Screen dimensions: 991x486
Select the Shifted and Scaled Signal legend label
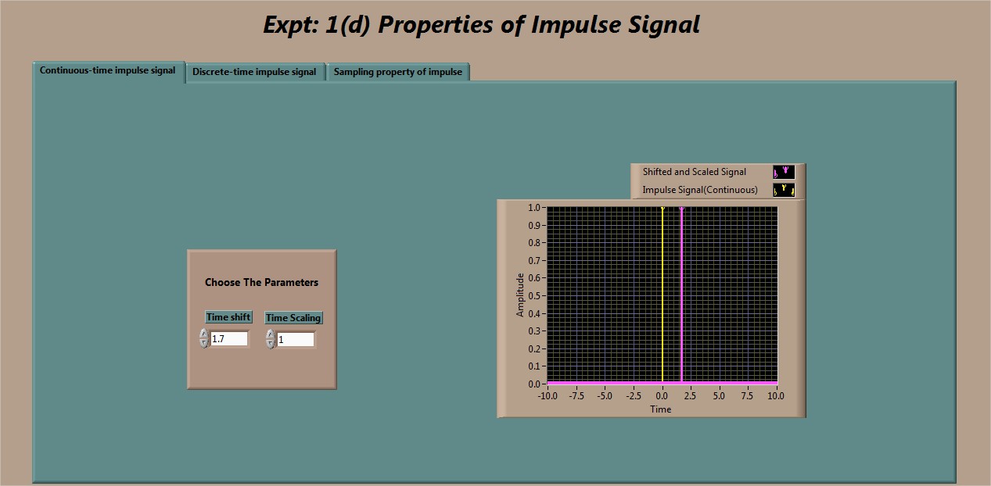(x=695, y=172)
